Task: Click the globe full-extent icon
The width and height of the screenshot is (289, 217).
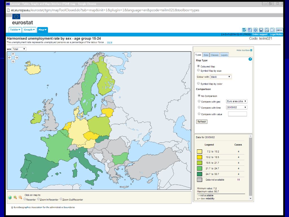Action: pos(10,198)
